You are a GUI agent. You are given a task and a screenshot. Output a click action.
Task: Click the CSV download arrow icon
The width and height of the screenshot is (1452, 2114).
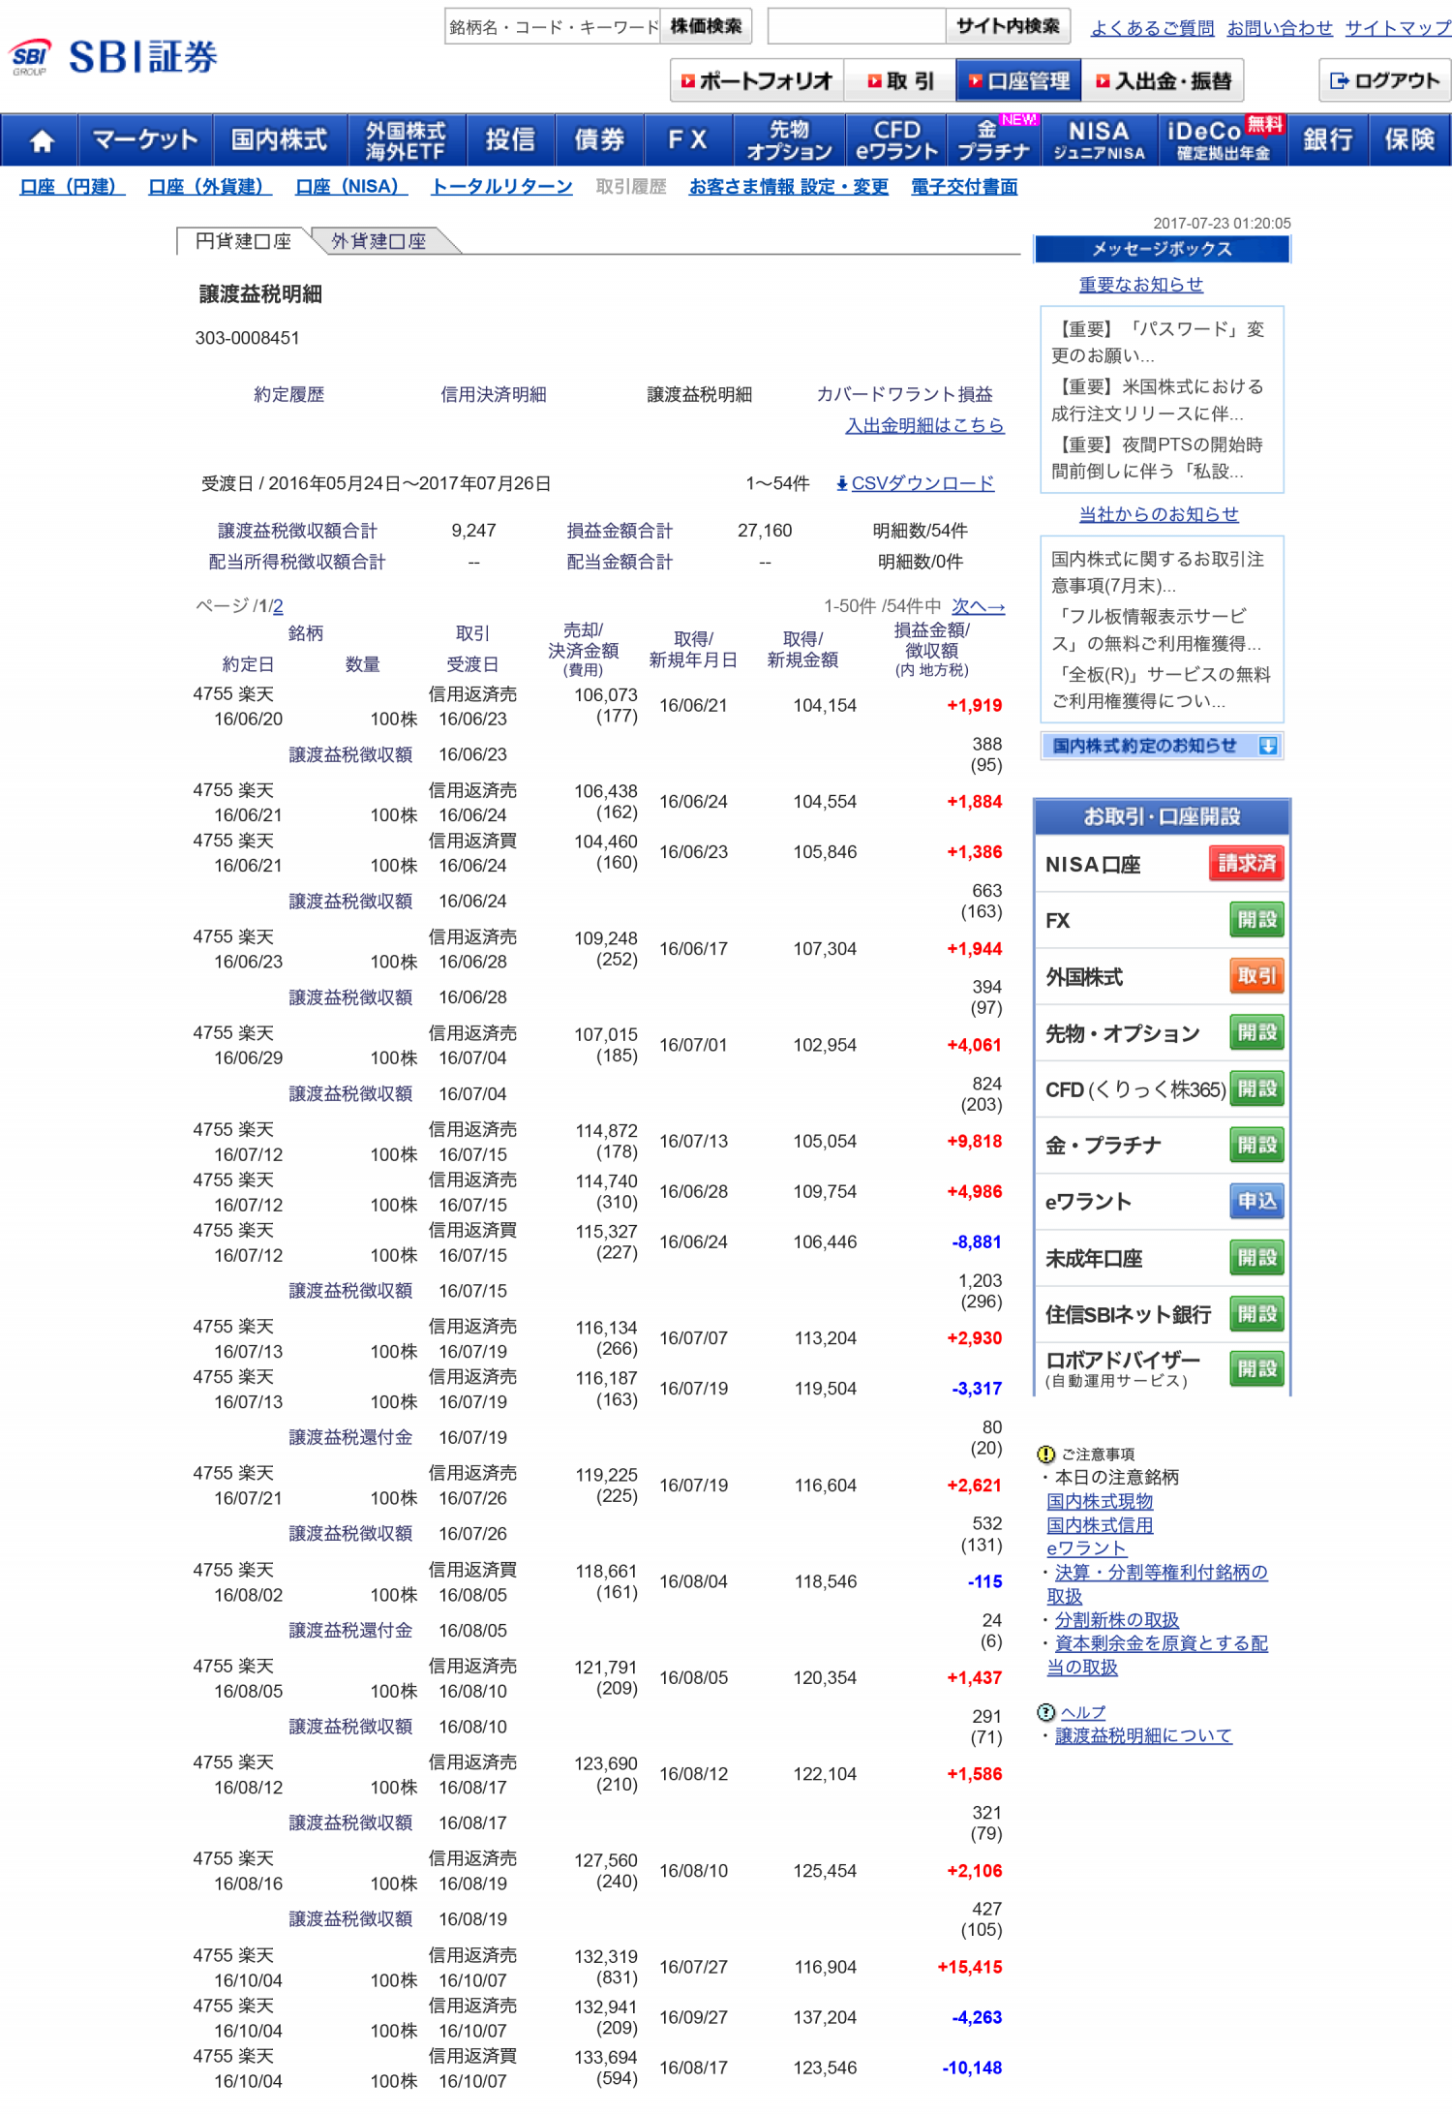point(842,483)
